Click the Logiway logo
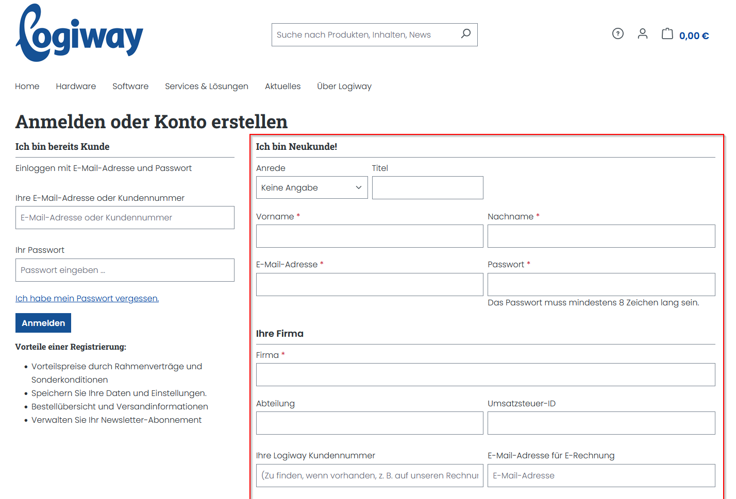 click(79, 34)
